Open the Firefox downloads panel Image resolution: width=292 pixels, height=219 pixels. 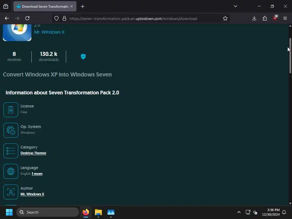[254, 18]
